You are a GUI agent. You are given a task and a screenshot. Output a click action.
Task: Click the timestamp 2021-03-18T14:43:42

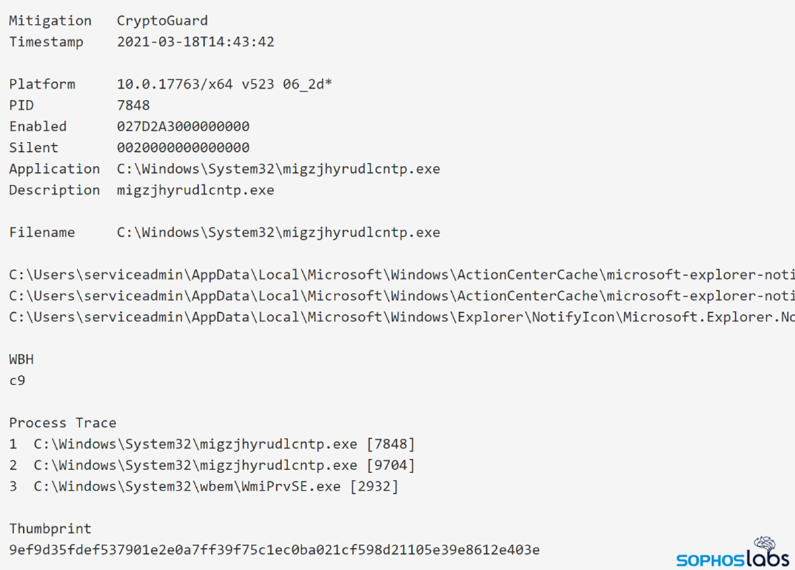[x=195, y=42]
